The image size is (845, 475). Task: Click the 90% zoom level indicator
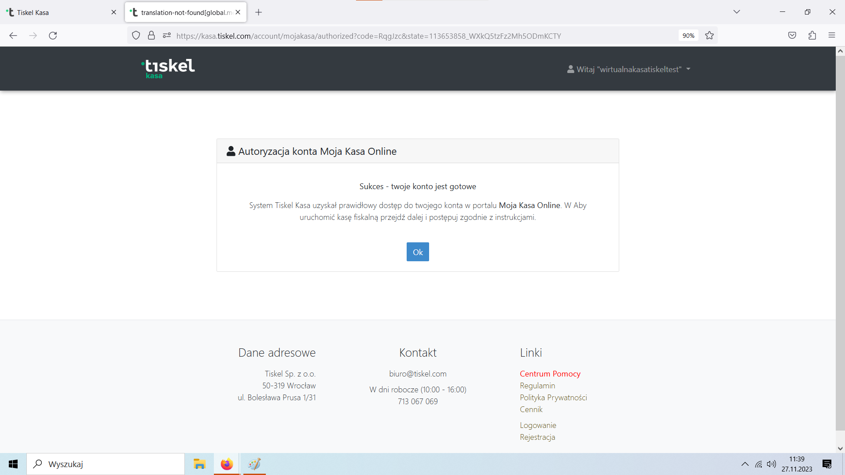pos(688,36)
